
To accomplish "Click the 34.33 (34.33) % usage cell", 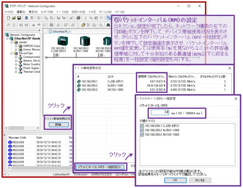I will point(156,85).
